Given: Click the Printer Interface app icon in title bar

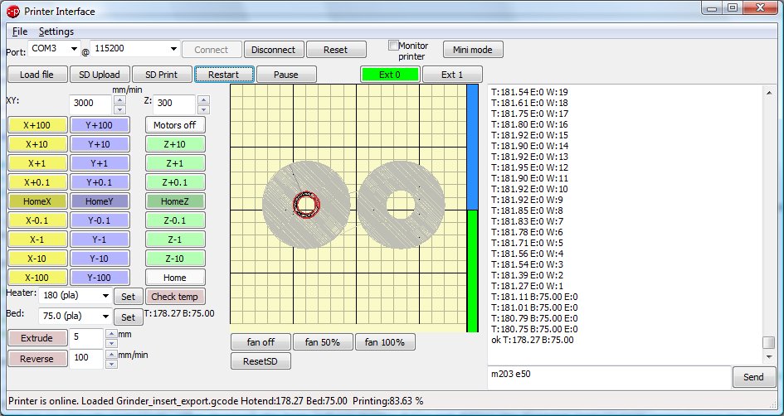Looking at the screenshot, I should (13, 12).
